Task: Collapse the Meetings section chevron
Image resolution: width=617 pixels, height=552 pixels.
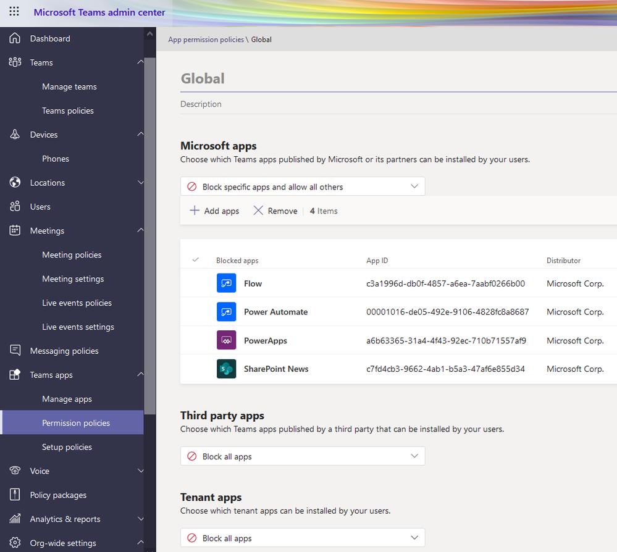Action: point(140,230)
